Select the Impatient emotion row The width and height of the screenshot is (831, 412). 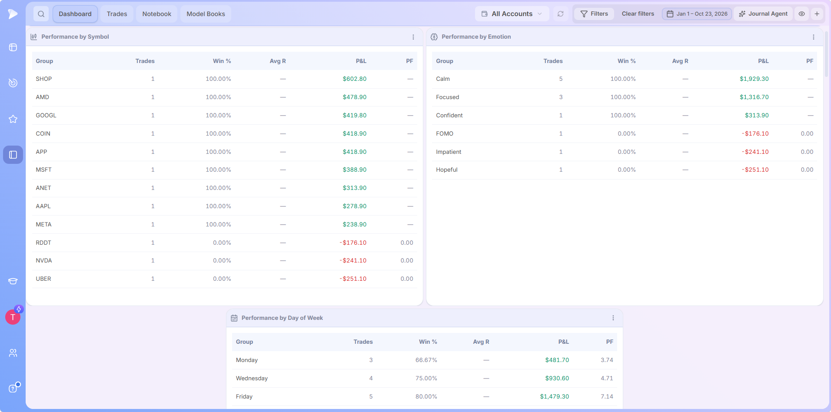coord(625,152)
